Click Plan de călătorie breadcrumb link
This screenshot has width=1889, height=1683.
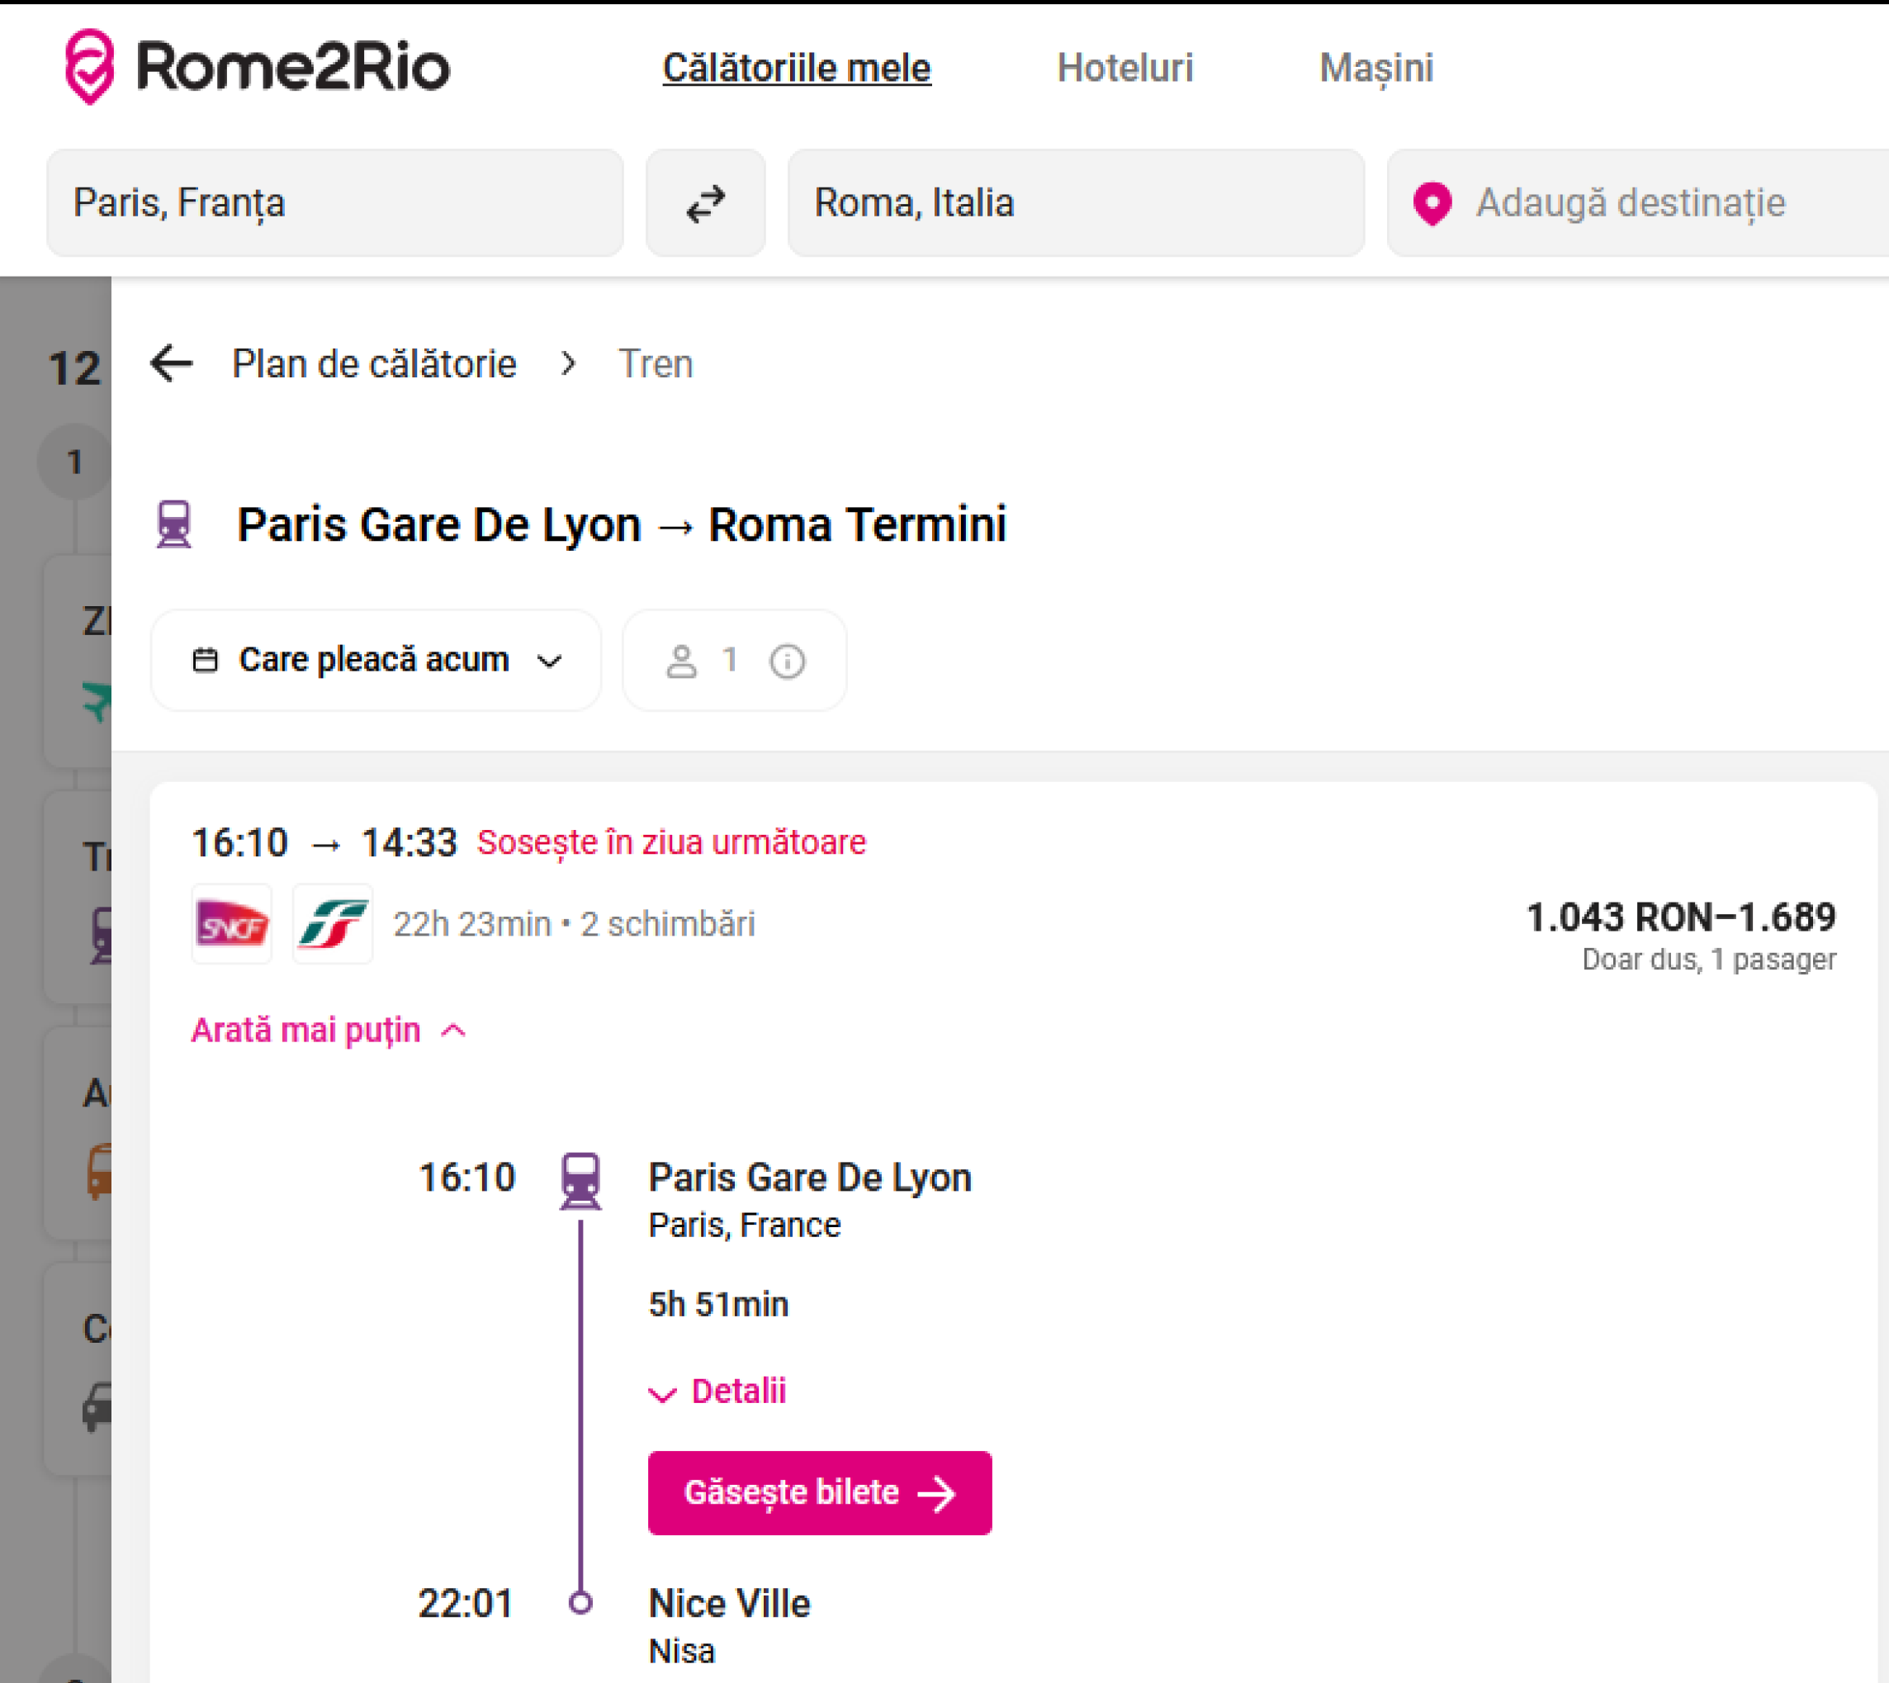click(x=373, y=363)
